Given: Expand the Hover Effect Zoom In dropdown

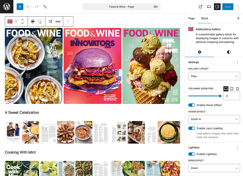Looking at the screenshot, I should click(x=214, y=119).
